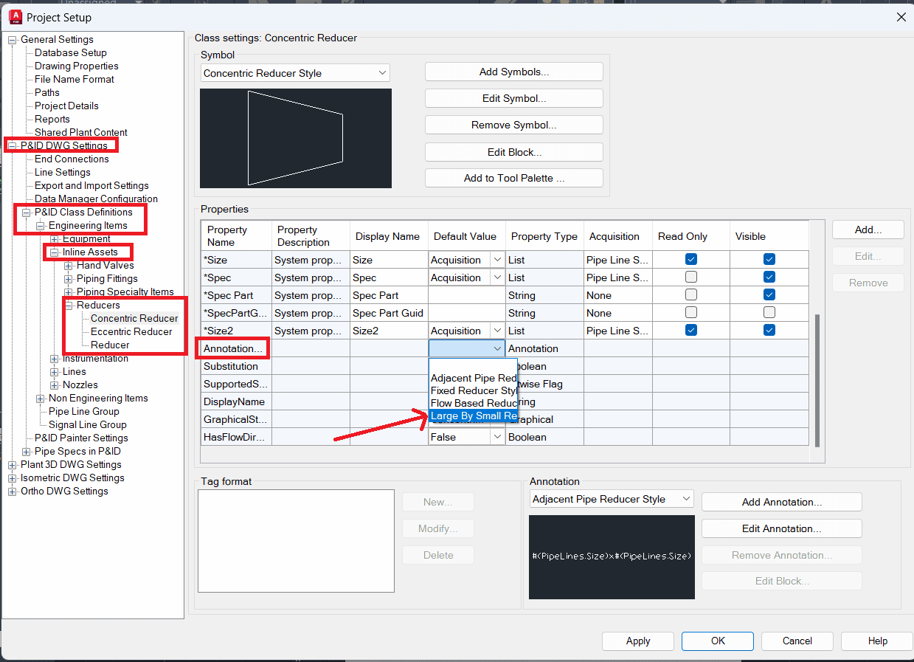Viewport: 914px width, 662px height.
Task: Expand the Instrumentation tree node
Action: (55, 358)
